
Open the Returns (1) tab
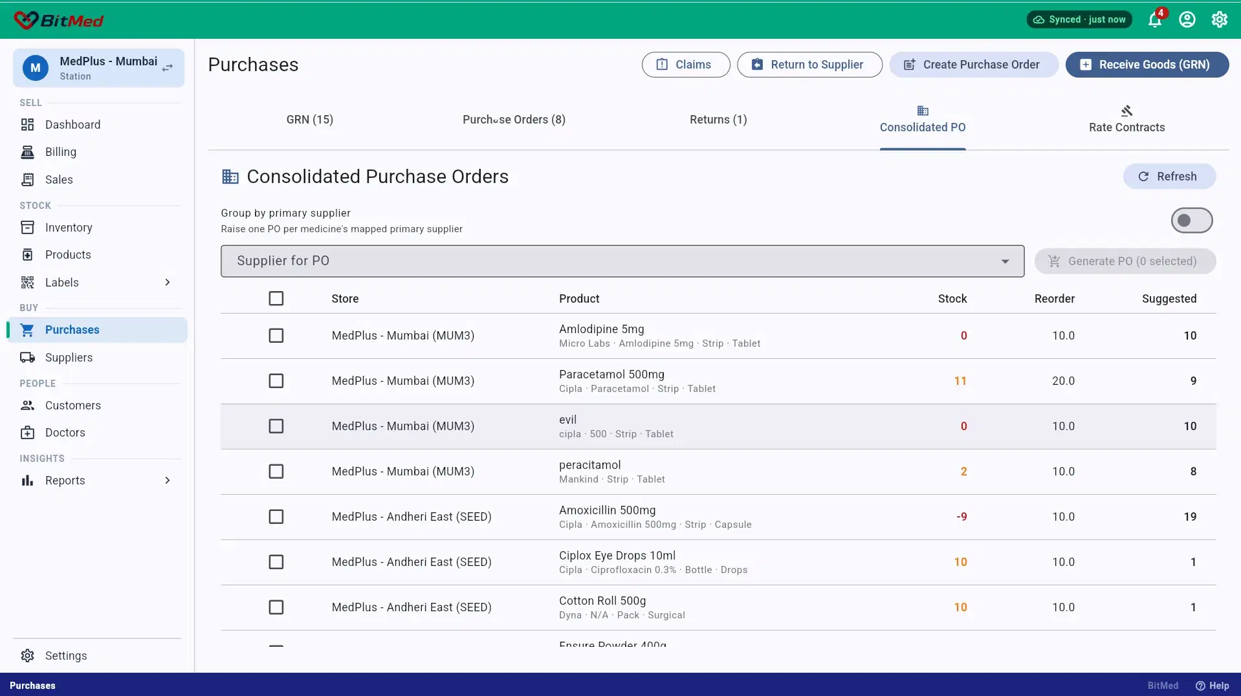tap(718, 120)
